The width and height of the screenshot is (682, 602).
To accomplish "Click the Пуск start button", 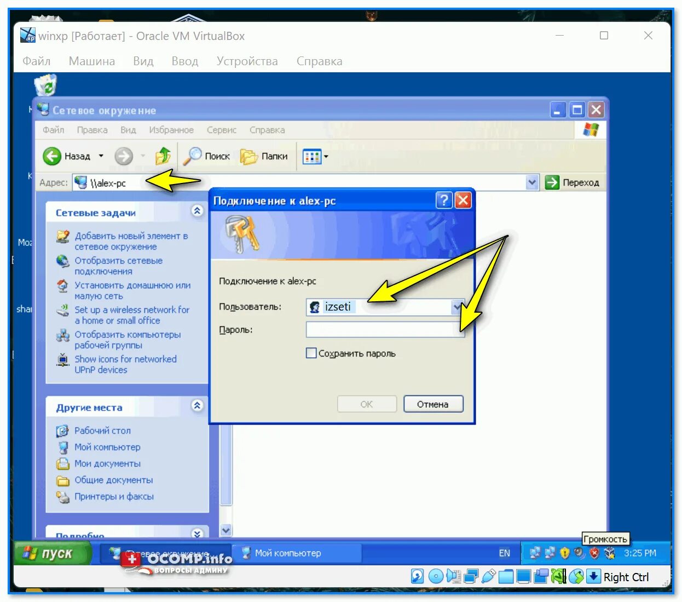I will (x=52, y=553).
